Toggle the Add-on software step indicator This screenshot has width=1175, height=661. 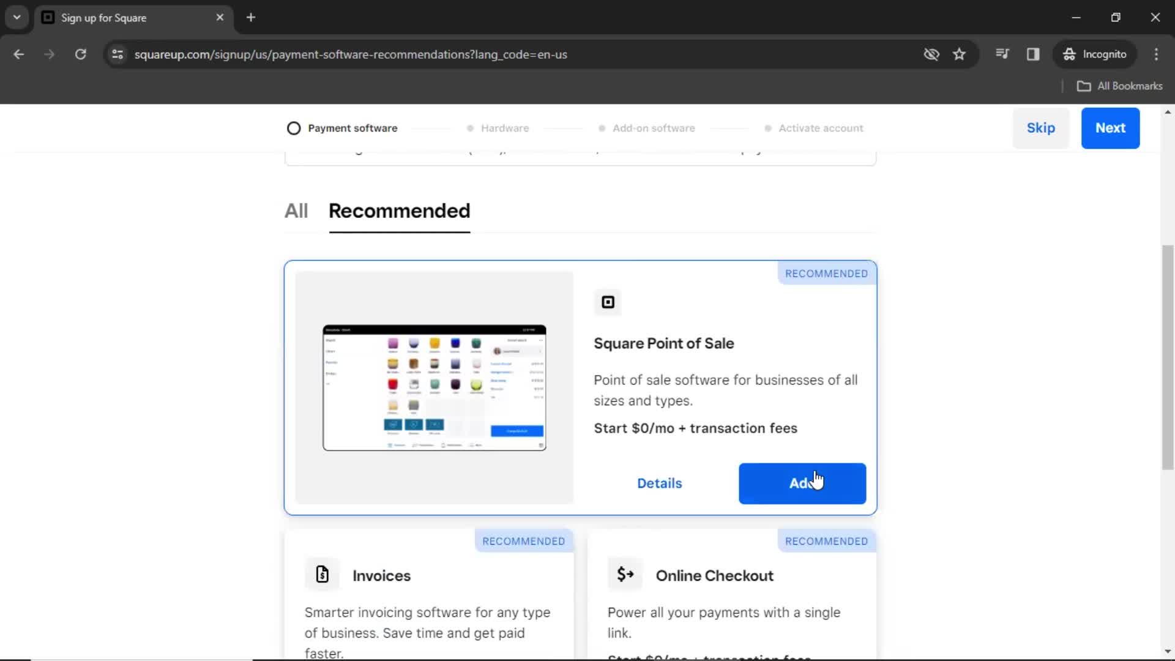point(654,127)
